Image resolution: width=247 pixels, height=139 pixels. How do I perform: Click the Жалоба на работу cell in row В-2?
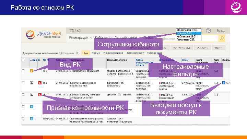click(x=85, y=96)
